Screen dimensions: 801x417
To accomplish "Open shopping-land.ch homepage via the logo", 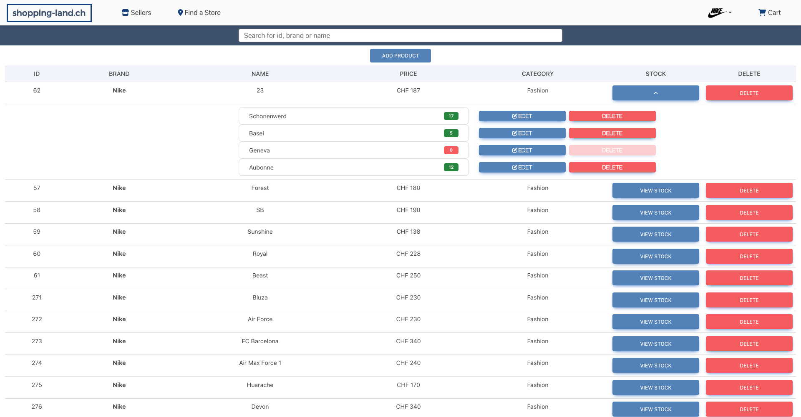I will [49, 12].
